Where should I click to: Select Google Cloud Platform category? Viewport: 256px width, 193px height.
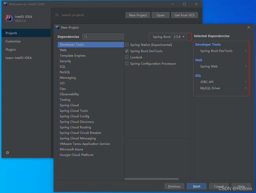pyautogui.click(x=91, y=155)
